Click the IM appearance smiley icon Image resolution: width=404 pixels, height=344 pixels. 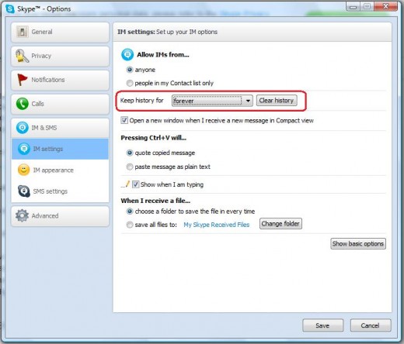point(23,170)
